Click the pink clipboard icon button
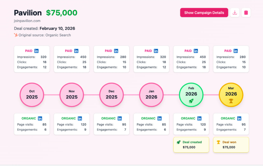The width and height of the screenshot is (263, 166). click(x=246, y=12)
